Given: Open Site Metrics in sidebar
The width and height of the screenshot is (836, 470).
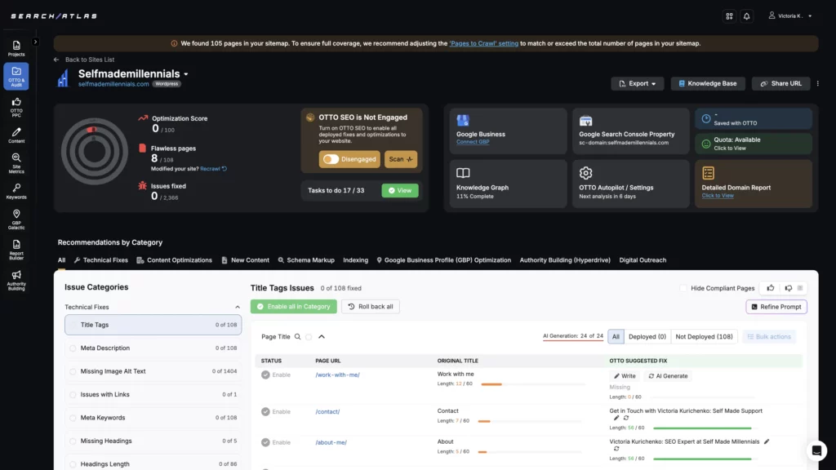Looking at the screenshot, I should tap(16, 162).
